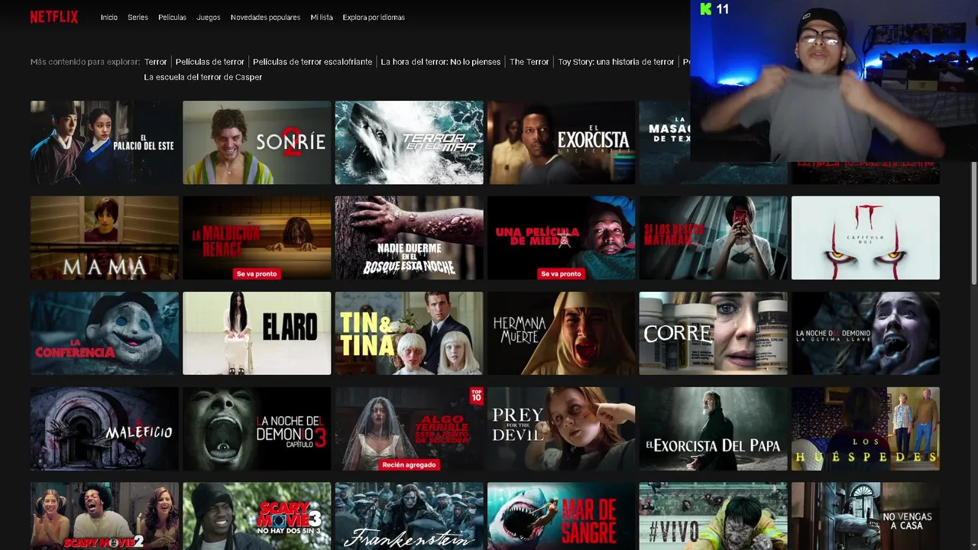This screenshot has height=550, width=978.
Task: Open Prey for the Devil thumbnail
Action: coord(561,429)
